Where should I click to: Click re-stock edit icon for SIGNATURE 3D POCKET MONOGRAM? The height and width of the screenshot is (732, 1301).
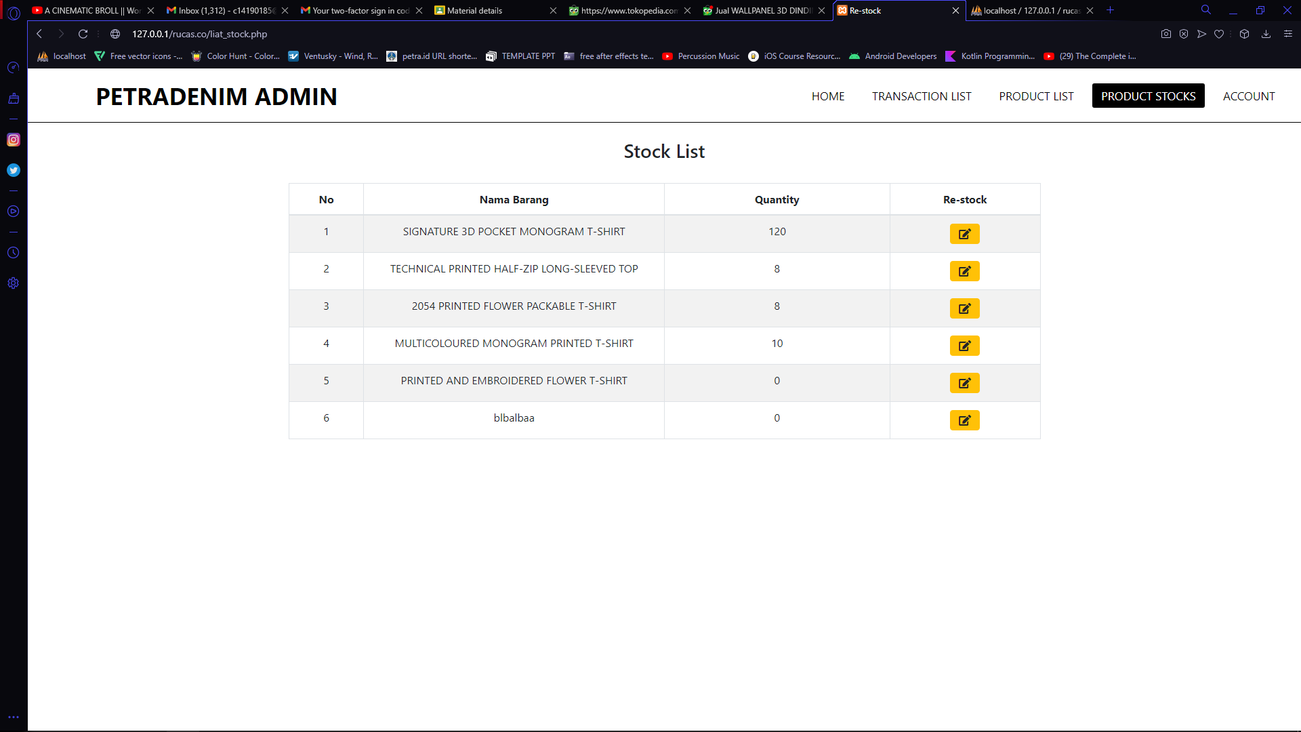click(964, 234)
